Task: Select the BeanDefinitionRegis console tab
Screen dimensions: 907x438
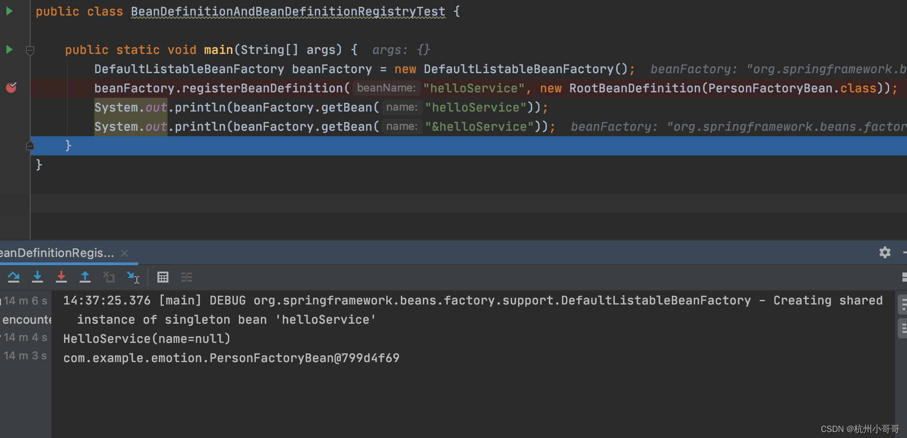Action: [57, 252]
